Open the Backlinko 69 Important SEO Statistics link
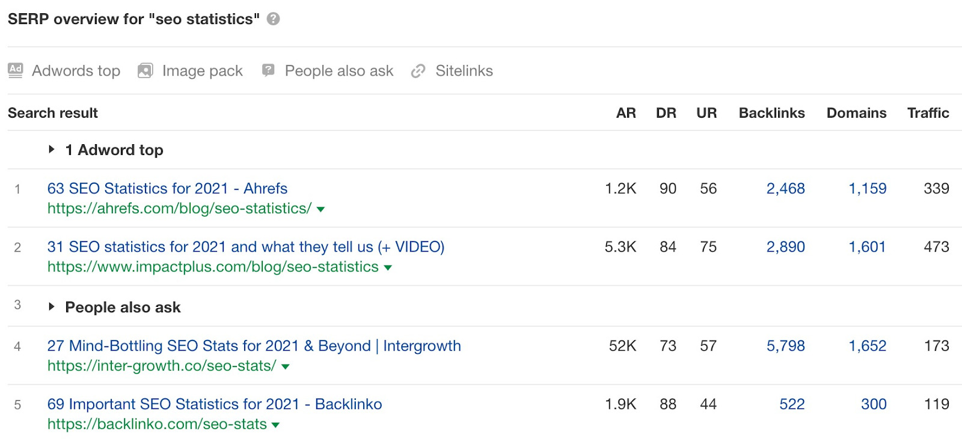 [214, 404]
